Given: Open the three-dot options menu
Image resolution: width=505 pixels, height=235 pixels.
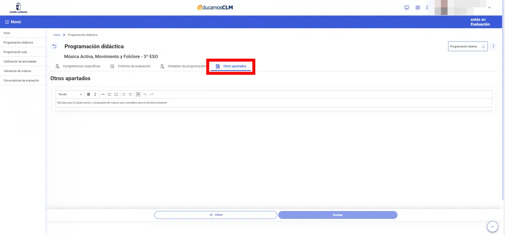Looking at the screenshot, I should tap(494, 46).
